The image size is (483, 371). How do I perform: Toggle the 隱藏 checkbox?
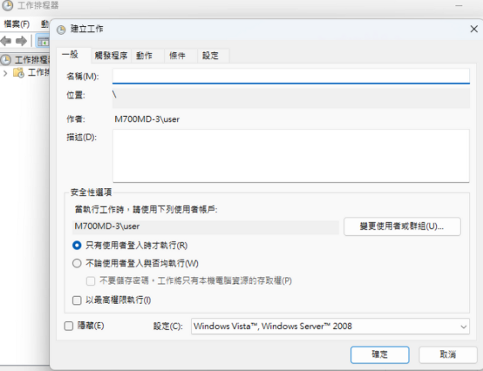pos(69,326)
